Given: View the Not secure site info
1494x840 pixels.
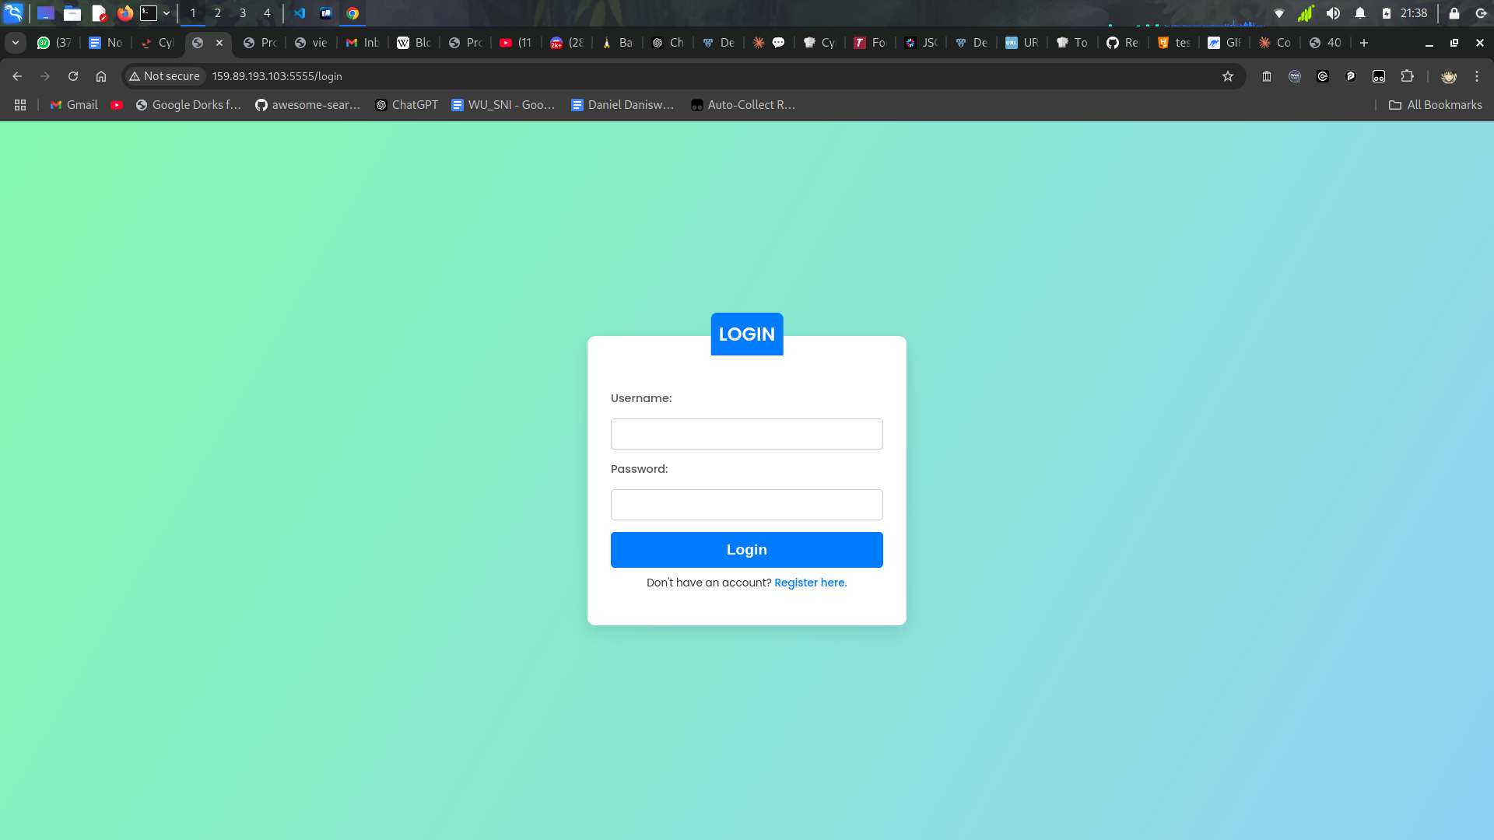Looking at the screenshot, I should point(165,76).
